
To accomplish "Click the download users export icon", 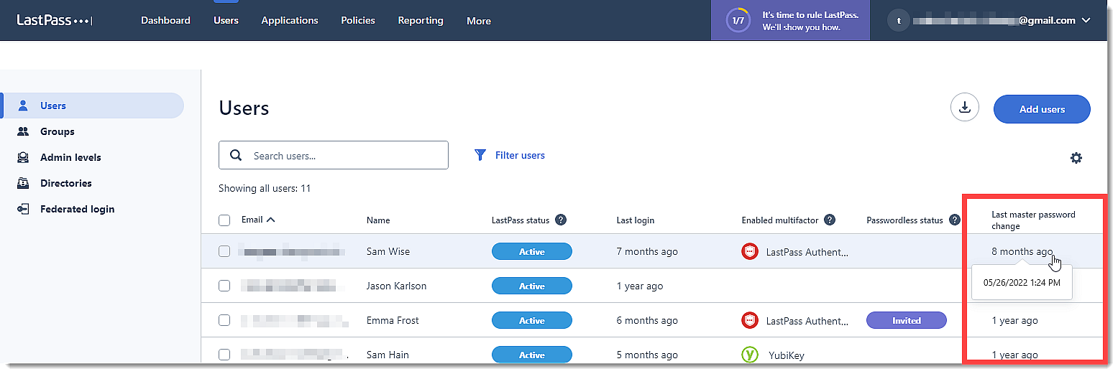I will tap(965, 108).
